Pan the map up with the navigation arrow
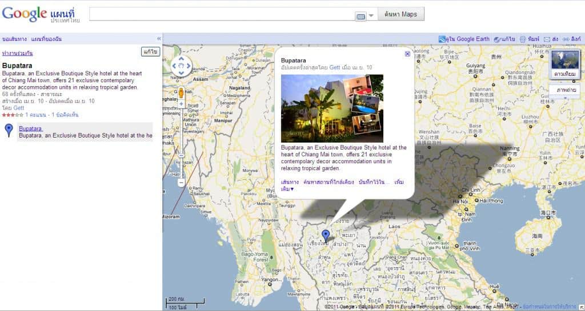This screenshot has height=311, width=585. (x=181, y=59)
